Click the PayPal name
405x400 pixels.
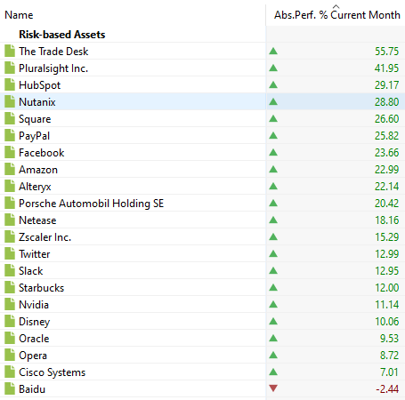[x=34, y=136]
